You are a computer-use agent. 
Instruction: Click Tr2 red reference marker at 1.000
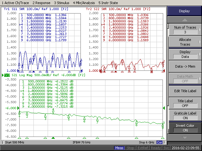(100, 70)
